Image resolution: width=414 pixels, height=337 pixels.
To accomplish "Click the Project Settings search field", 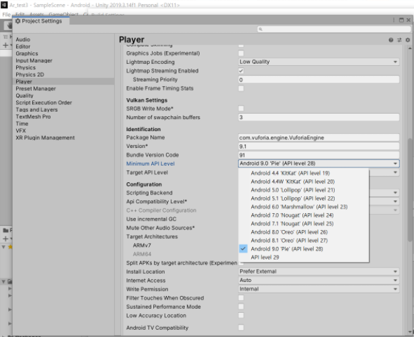I will tap(334, 29).
